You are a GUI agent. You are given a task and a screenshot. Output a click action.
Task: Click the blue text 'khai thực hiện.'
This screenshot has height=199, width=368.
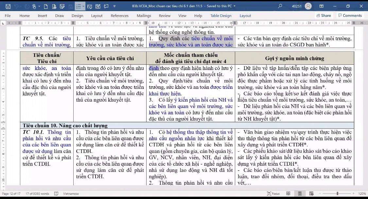point(165,93)
